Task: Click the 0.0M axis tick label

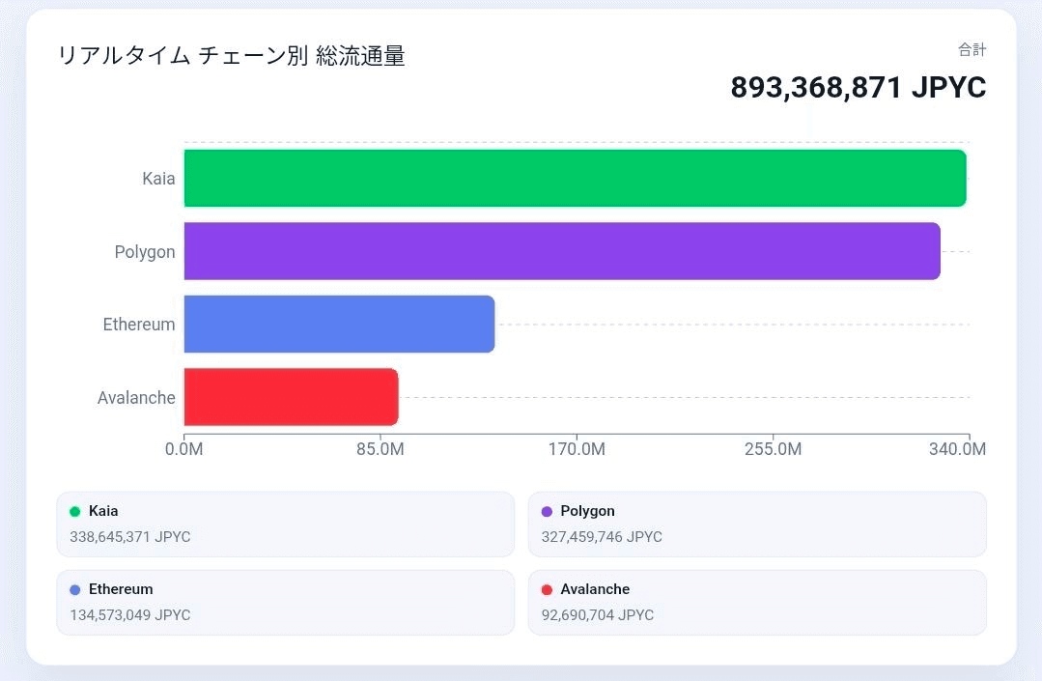Action: [184, 449]
